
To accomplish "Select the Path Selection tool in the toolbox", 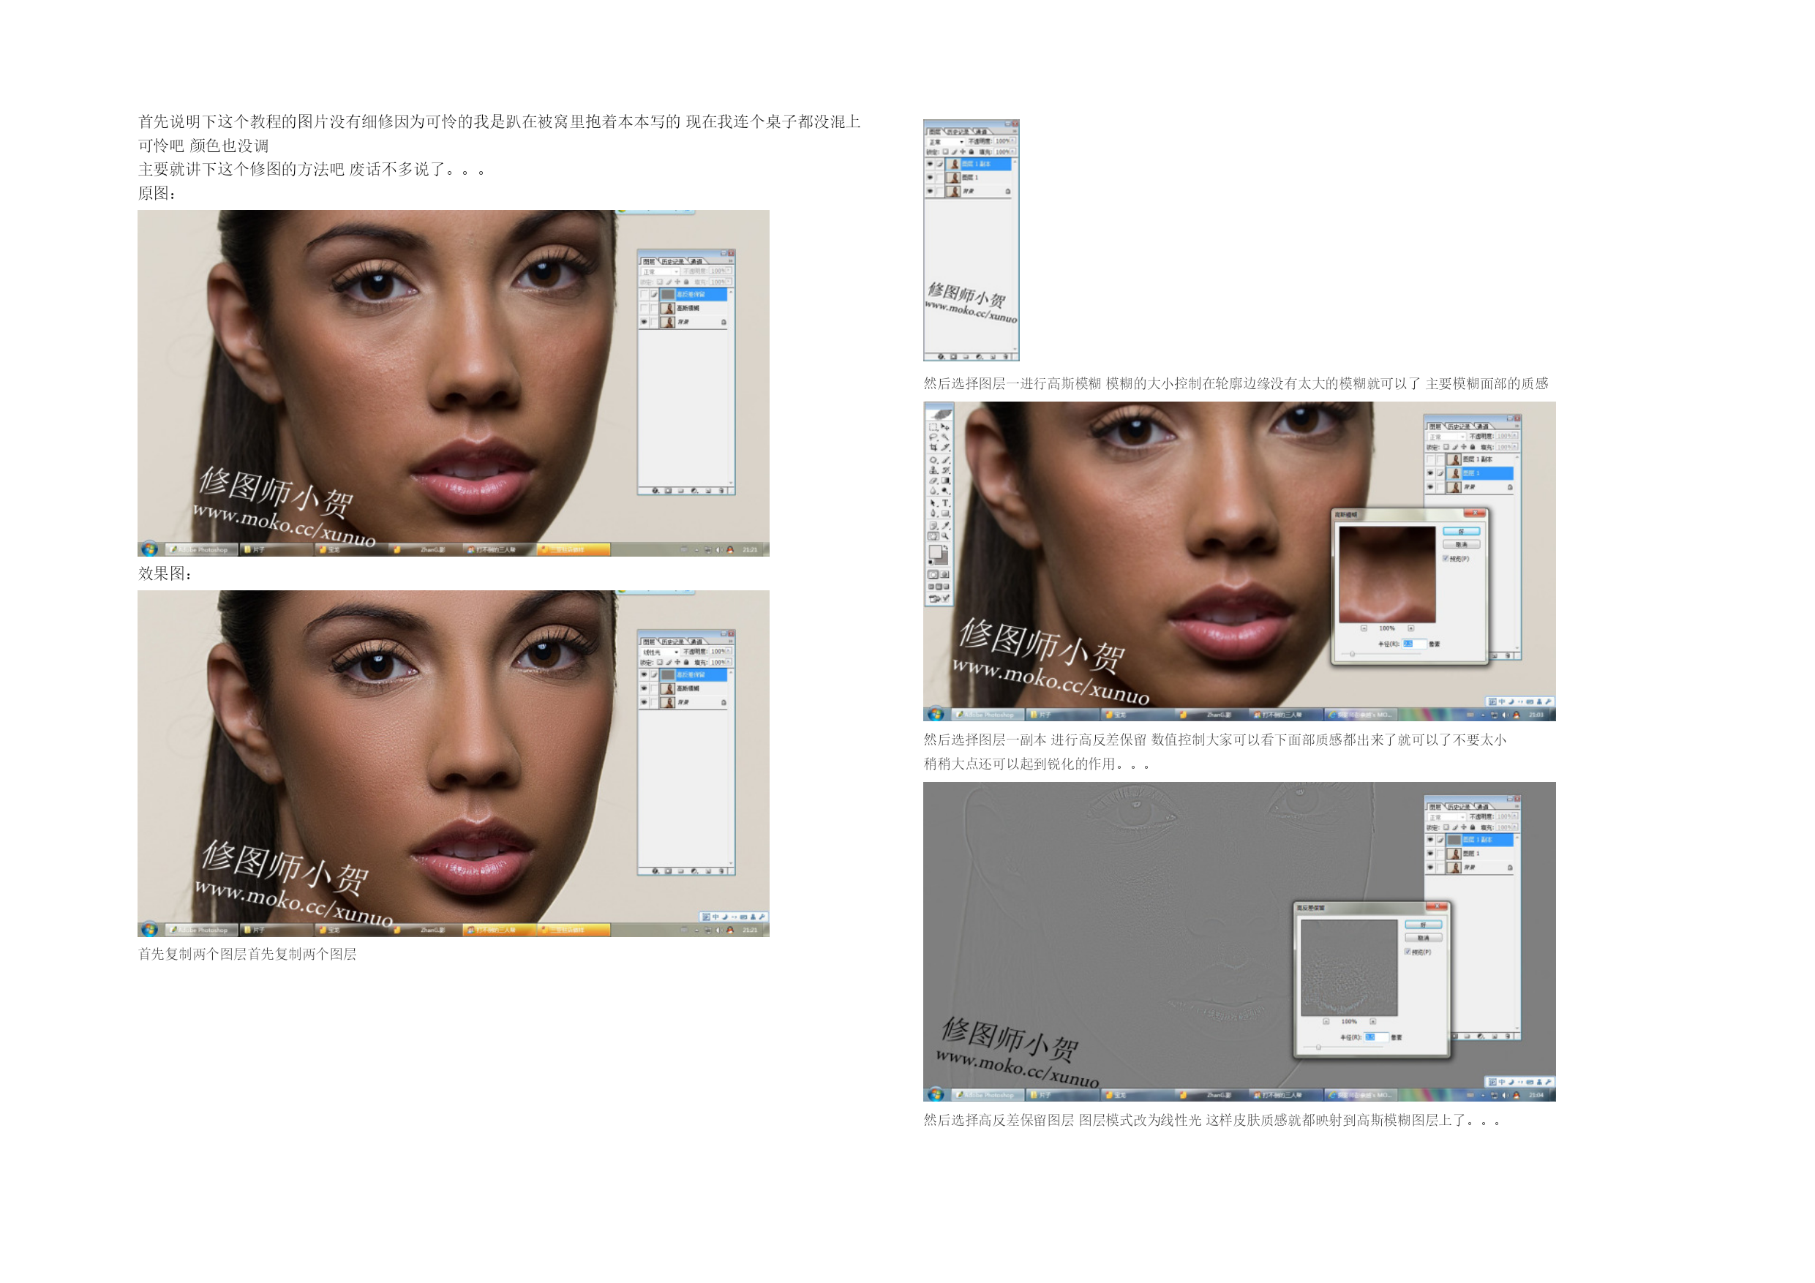I will pyautogui.click(x=933, y=503).
